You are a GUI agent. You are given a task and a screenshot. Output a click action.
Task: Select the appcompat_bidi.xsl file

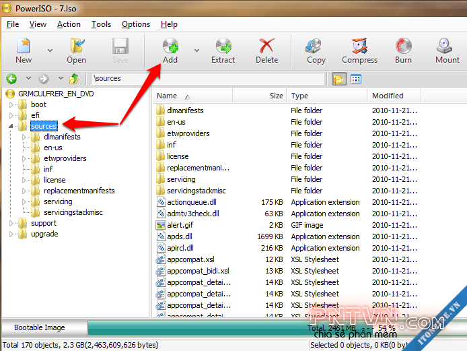198,271
